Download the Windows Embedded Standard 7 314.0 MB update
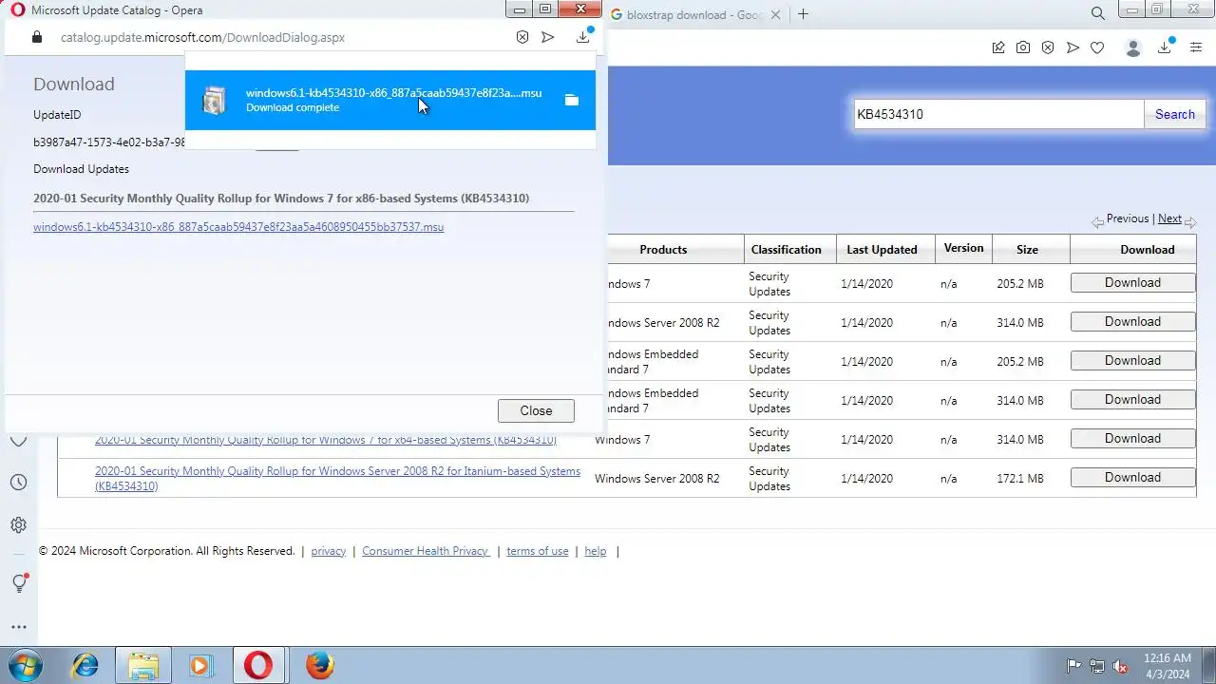This screenshot has height=684, width=1216. (x=1132, y=400)
